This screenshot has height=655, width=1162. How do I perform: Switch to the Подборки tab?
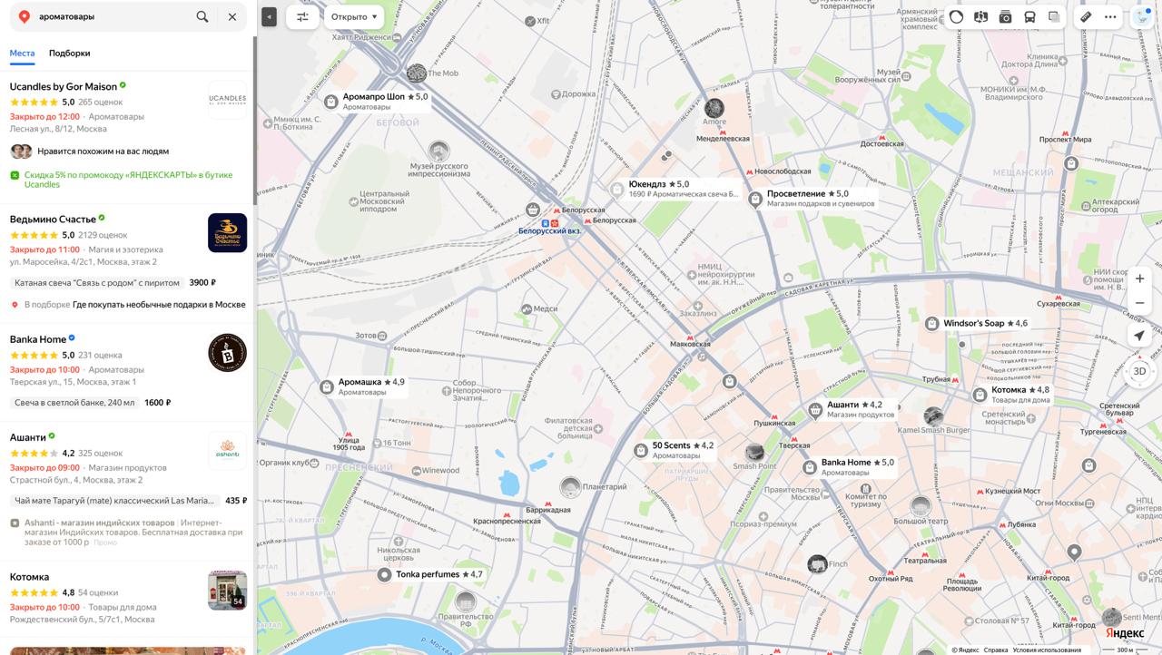click(70, 53)
